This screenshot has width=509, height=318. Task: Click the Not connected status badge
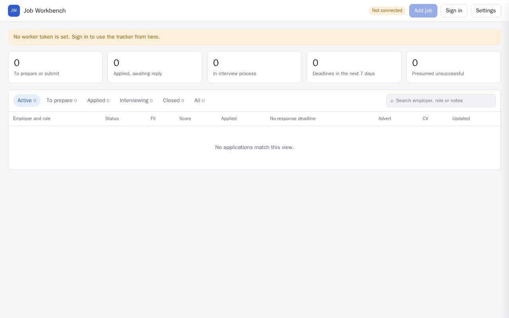387,11
